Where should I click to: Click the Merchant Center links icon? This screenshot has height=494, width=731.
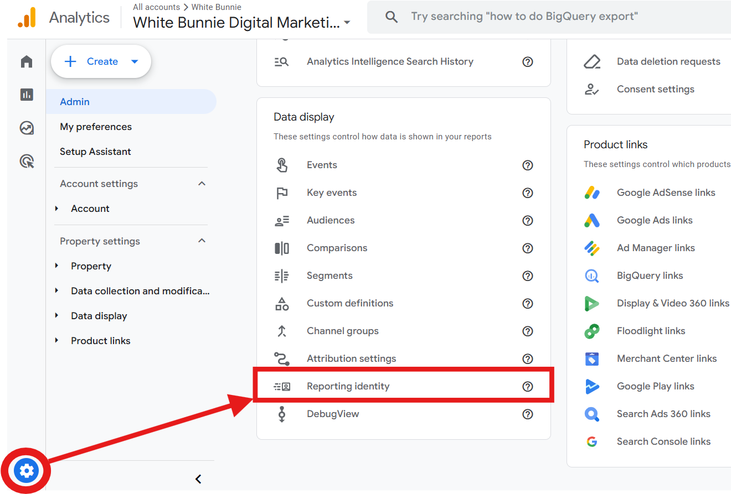(592, 358)
